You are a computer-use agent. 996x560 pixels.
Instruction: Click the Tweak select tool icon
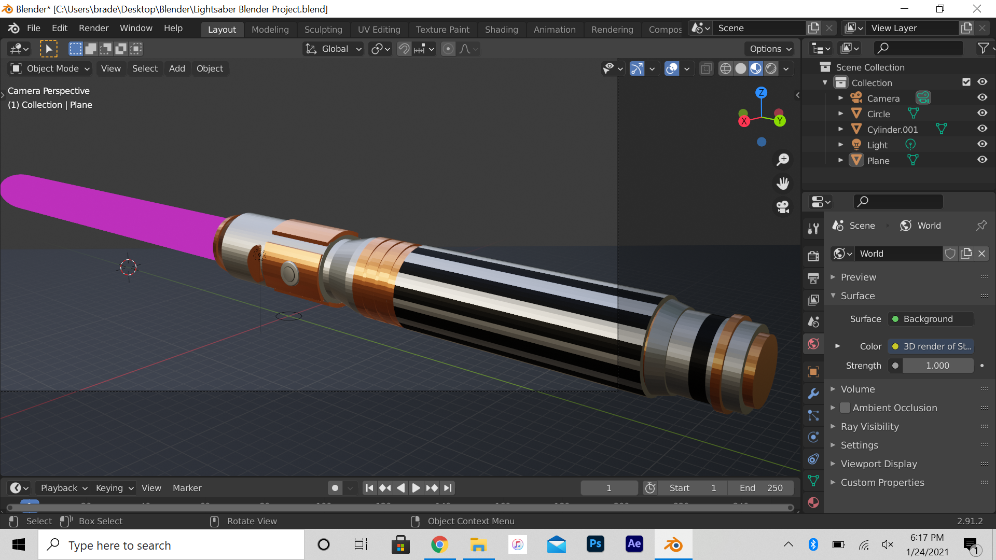49,49
